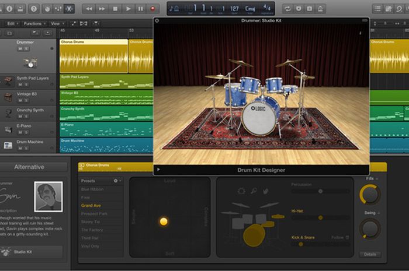Mute the Vintage B3 track
Viewport: 409px width, 271px height.
point(20,100)
